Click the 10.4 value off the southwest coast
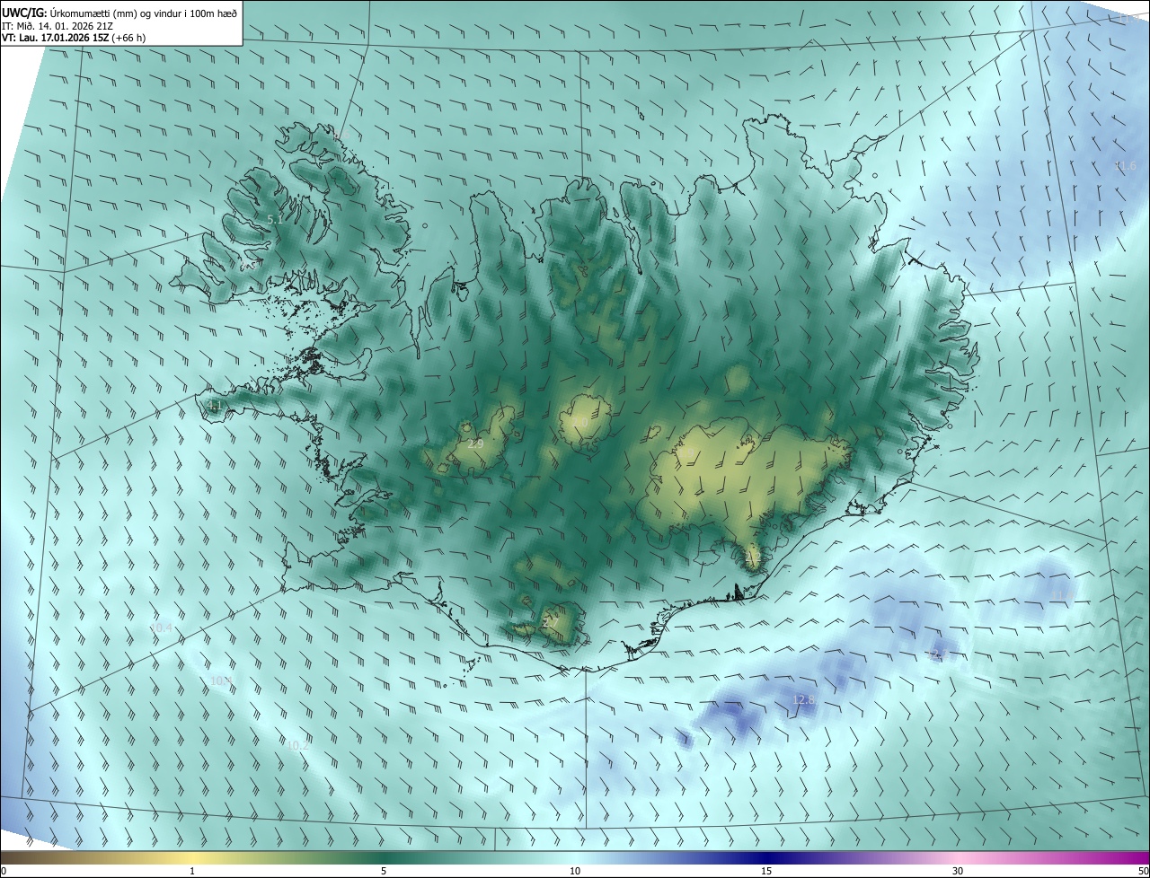 (161, 628)
